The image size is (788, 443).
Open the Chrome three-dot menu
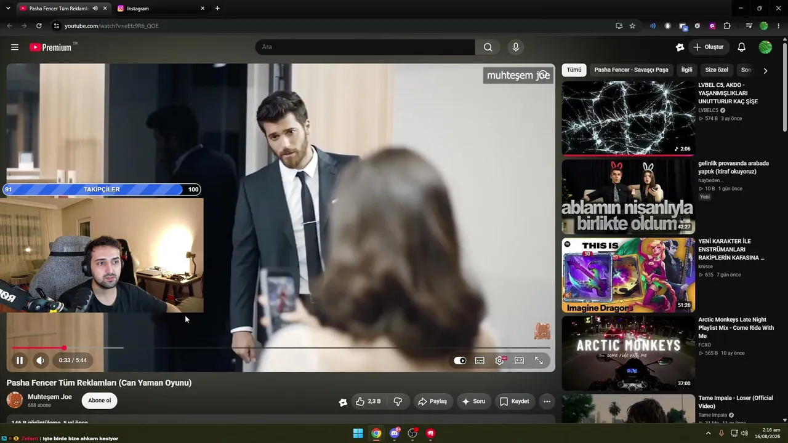pyautogui.click(x=779, y=26)
